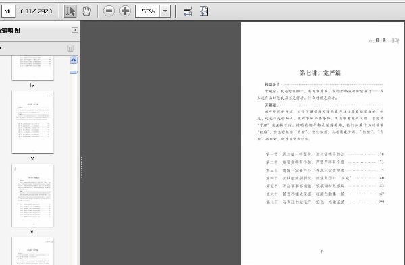The image size is (405, 265).
Task: Switch to the Hand pan tool
Action: coord(86,11)
